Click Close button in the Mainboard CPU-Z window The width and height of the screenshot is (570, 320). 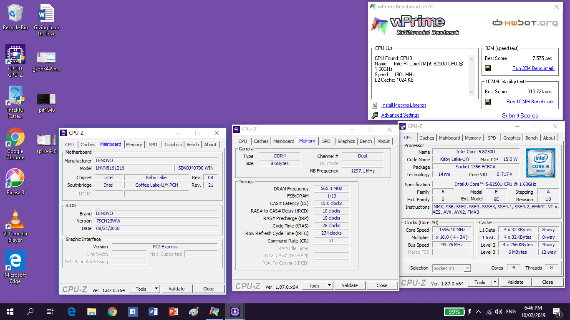pos(209,289)
